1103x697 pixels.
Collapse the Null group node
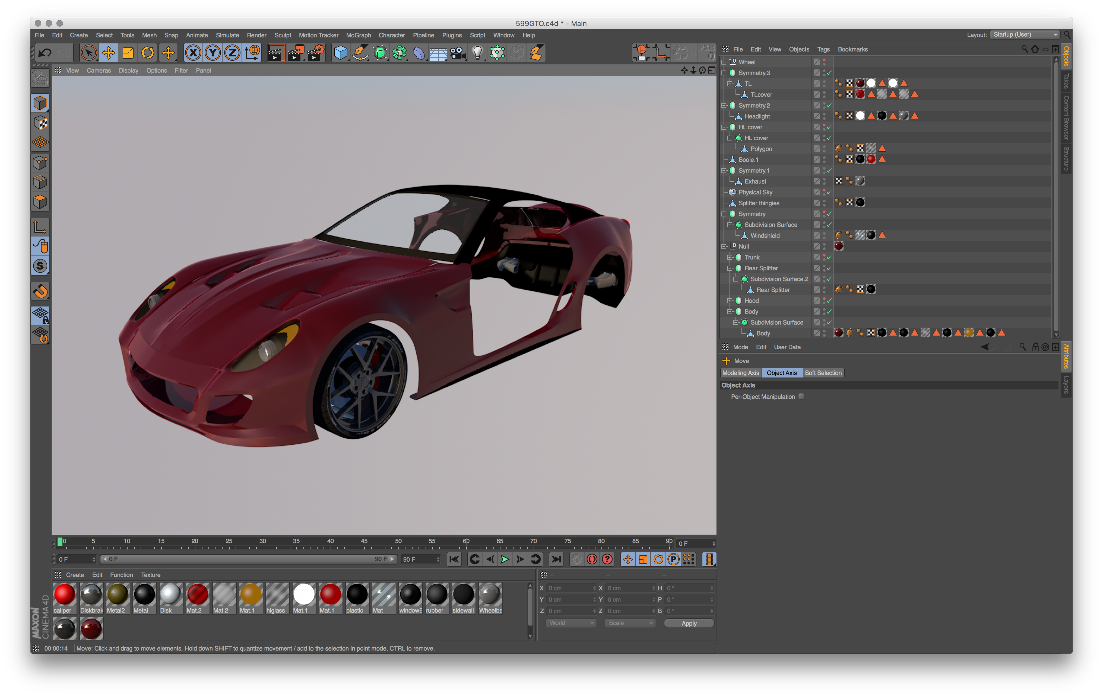tap(724, 246)
